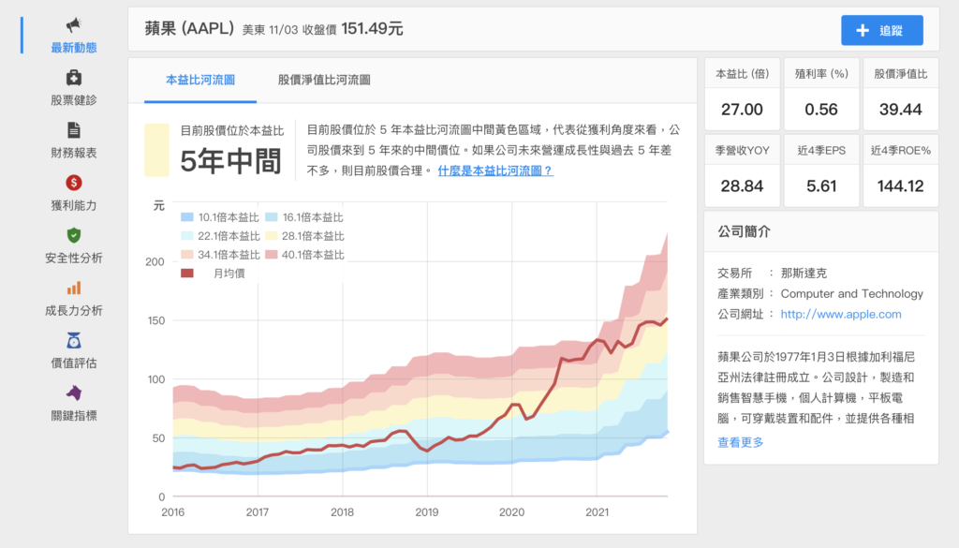Click the 股價淨值比 card value 39.44
The height and width of the screenshot is (548, 959).
[x=900, y=110]
